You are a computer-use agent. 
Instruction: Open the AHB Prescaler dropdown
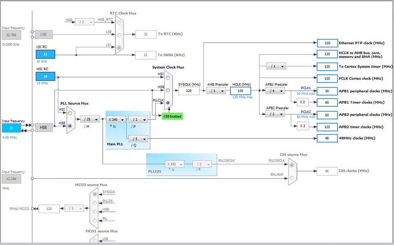tap(216, 91)
